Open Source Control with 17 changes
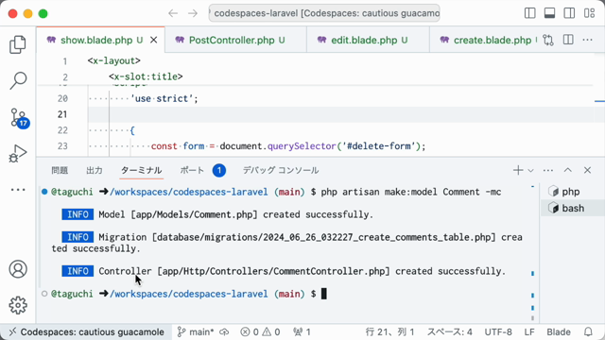Image resolution: width=605 pixels, height=340 pixels. click(19, 117)
